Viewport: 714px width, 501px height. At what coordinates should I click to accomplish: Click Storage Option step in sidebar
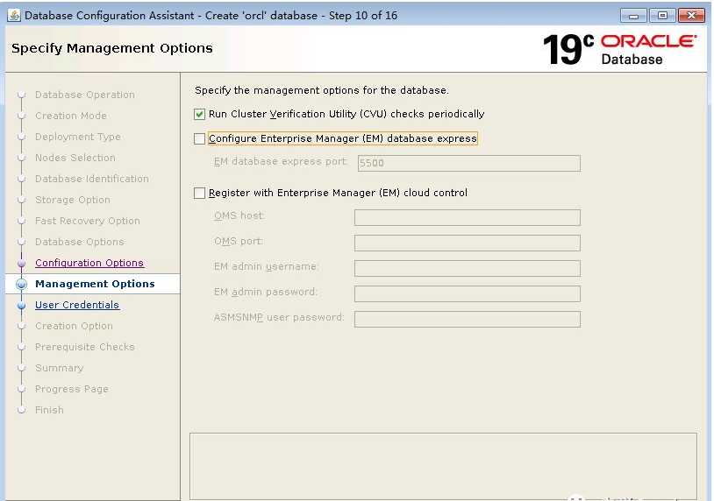click(x=73, y=200)
